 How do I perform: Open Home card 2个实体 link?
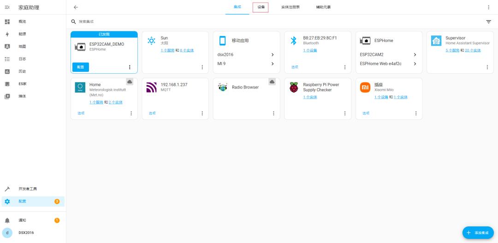(116, 102)
